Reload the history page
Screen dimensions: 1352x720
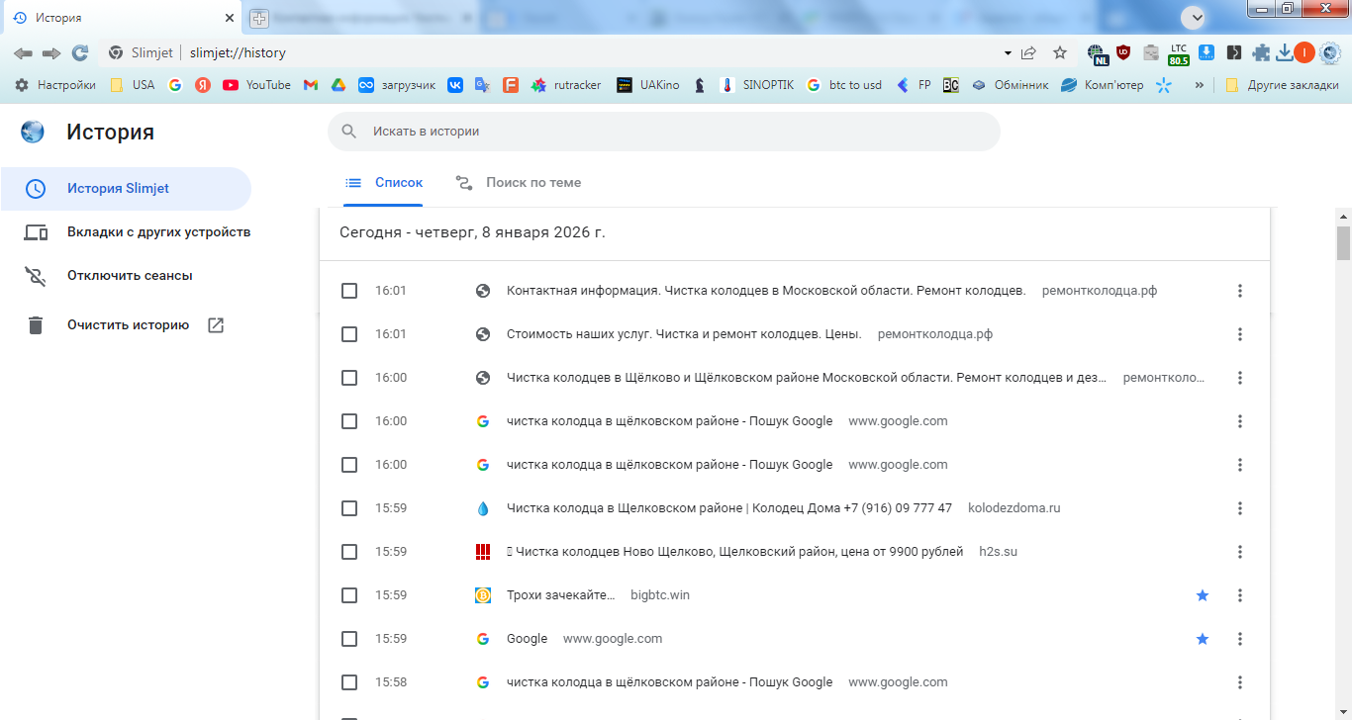click(x=80, y=53)
